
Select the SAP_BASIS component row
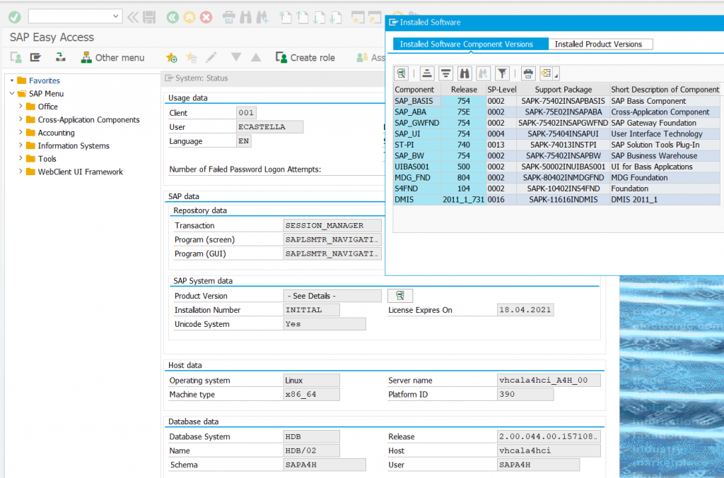point(556,101)
